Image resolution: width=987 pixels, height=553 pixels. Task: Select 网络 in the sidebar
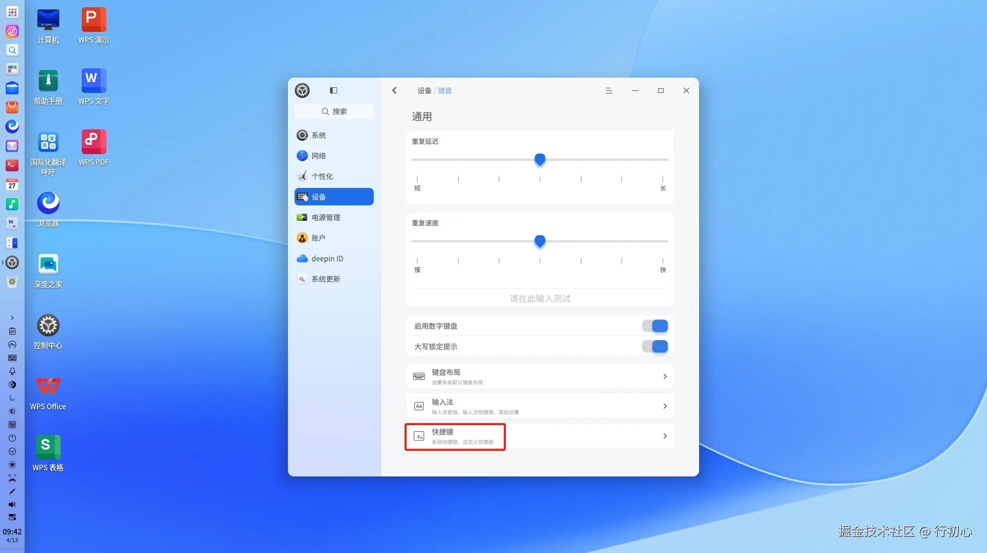(x=334, y=156)
